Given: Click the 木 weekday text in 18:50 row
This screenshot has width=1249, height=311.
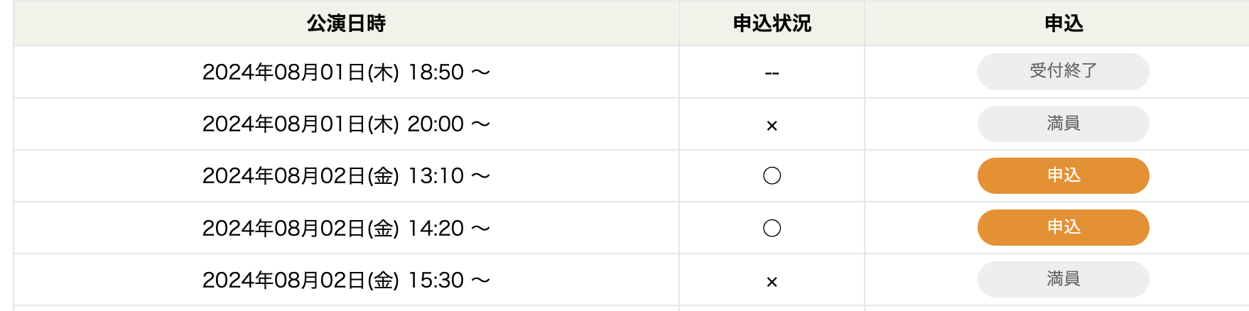Looking at the screenshot, I should pyautogui.click(x=383, y=72).
